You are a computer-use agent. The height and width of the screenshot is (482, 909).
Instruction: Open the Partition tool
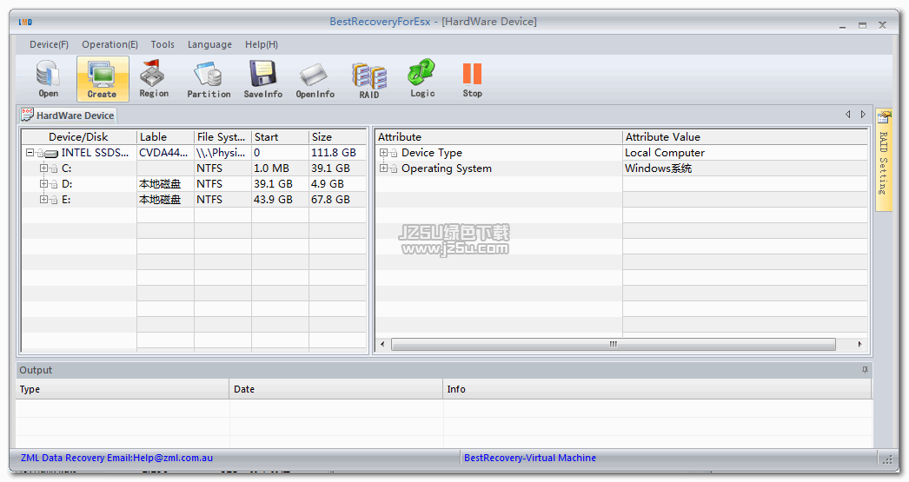point(209,79)
